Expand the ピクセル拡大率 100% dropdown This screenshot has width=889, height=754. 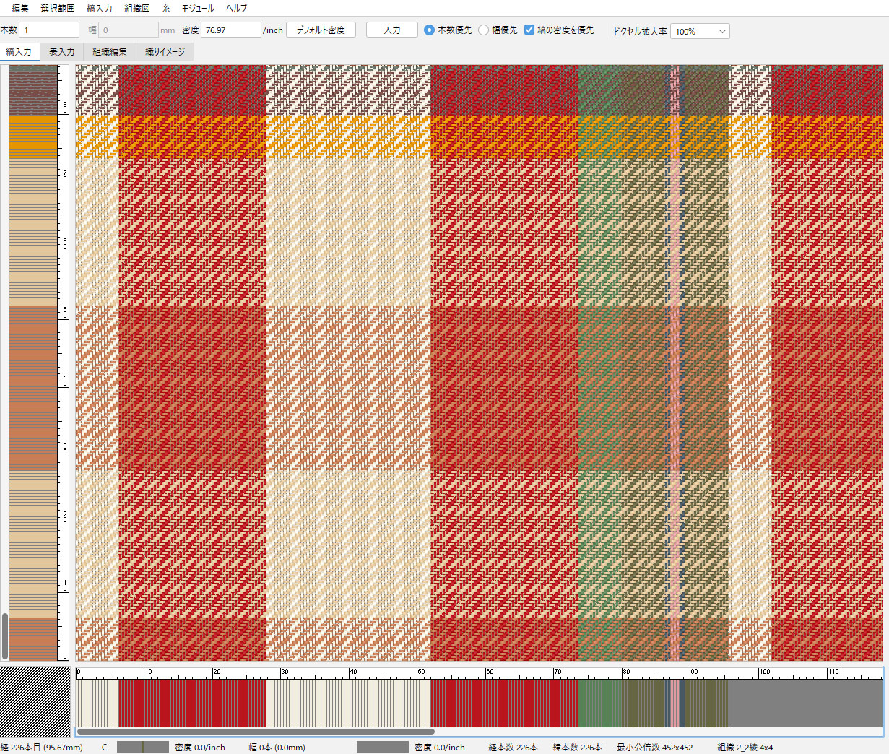(x=700, y=31)
